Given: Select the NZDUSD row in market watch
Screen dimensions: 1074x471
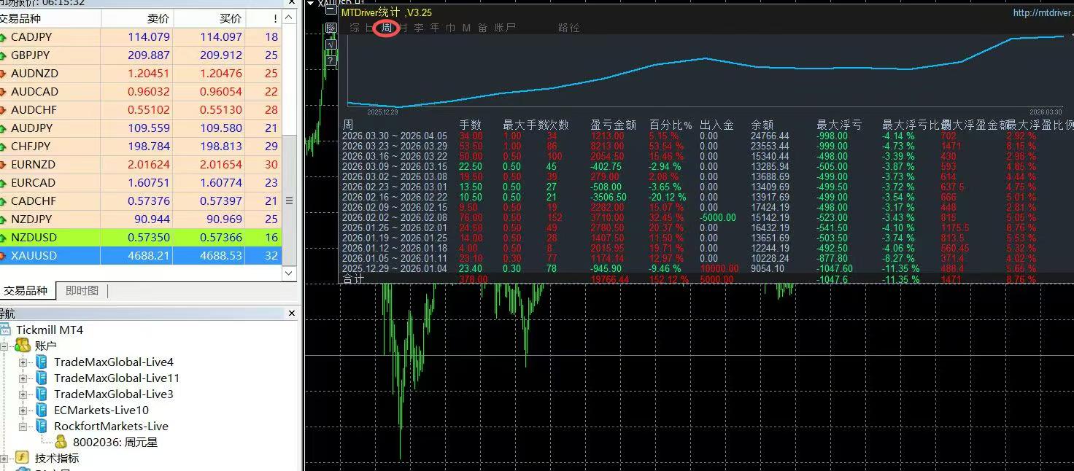Looking at the screenshot, I should [141, 238].
